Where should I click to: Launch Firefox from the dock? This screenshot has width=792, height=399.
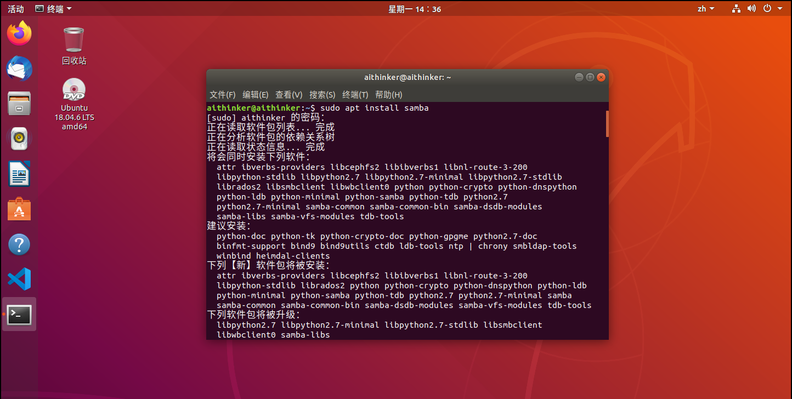(x=19, y=33)
